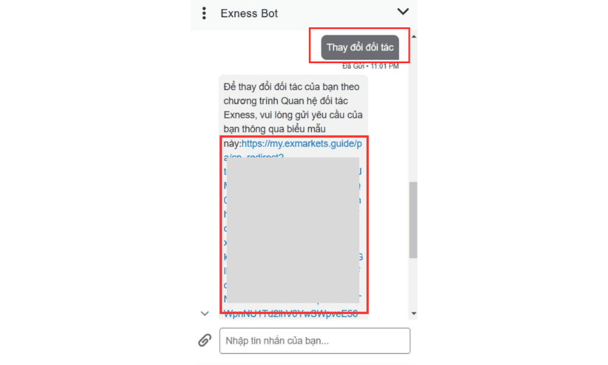This screenshot has height=365, width=608.
Task: Click the blank header area beside 'Exness Bot'
Action: point(337,13)
